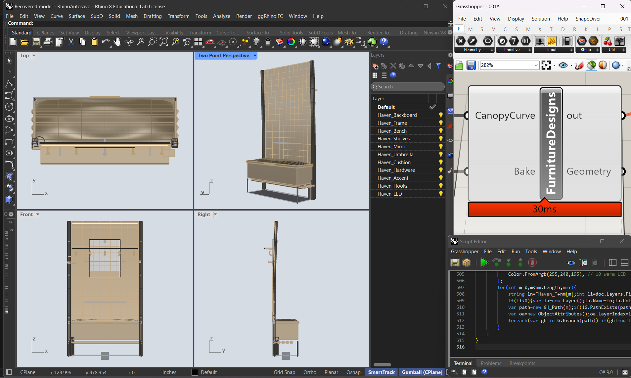631x378 pixels.
Task: Select the Pan hand tool in Rhino toolbar
Action: coord(117,42)
